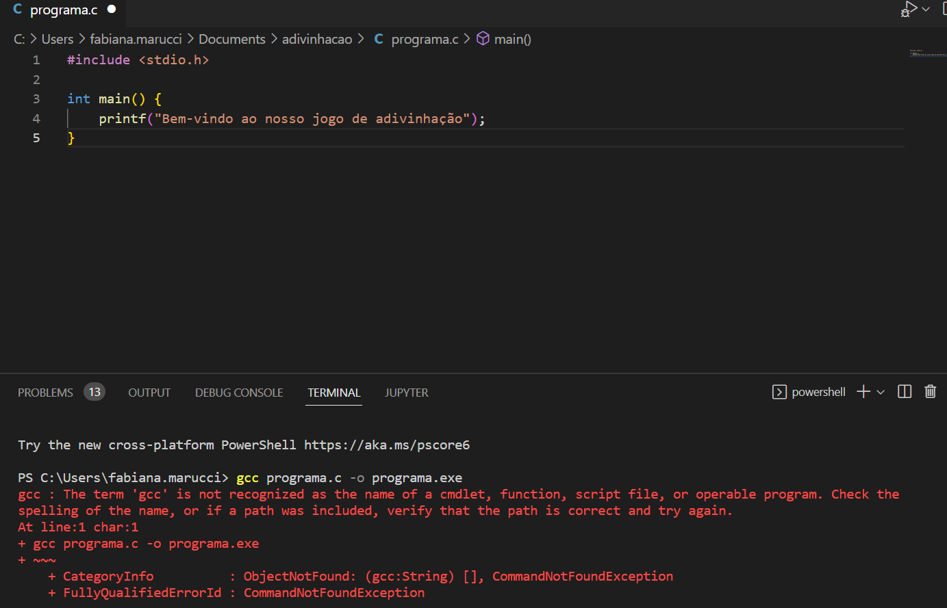Open the main() breadcrumb symbol

pos(513,39)
